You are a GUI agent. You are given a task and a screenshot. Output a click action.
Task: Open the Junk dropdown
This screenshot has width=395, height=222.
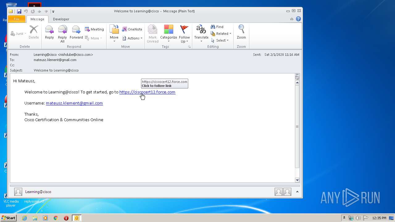(18, 34)
